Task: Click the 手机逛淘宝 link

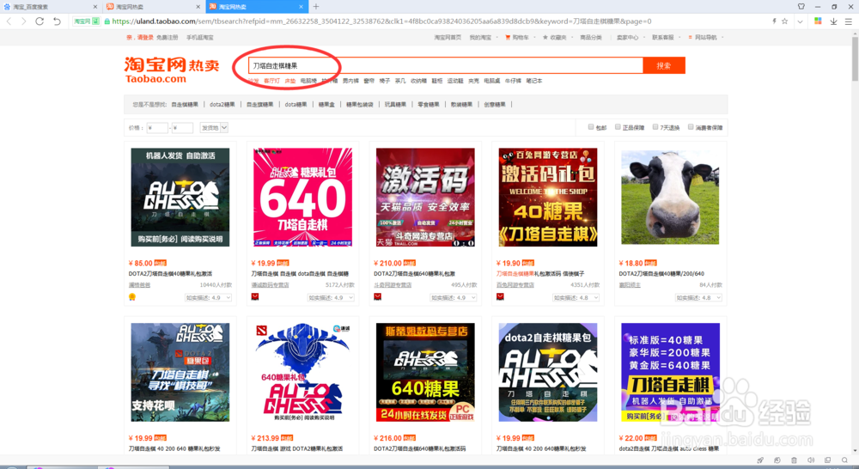Action: [200, 37]
